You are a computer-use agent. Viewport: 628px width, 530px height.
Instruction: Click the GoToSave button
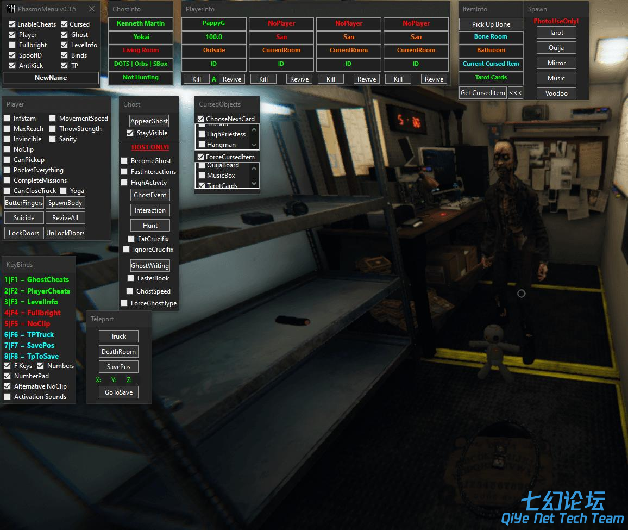(x=118, y=392)
